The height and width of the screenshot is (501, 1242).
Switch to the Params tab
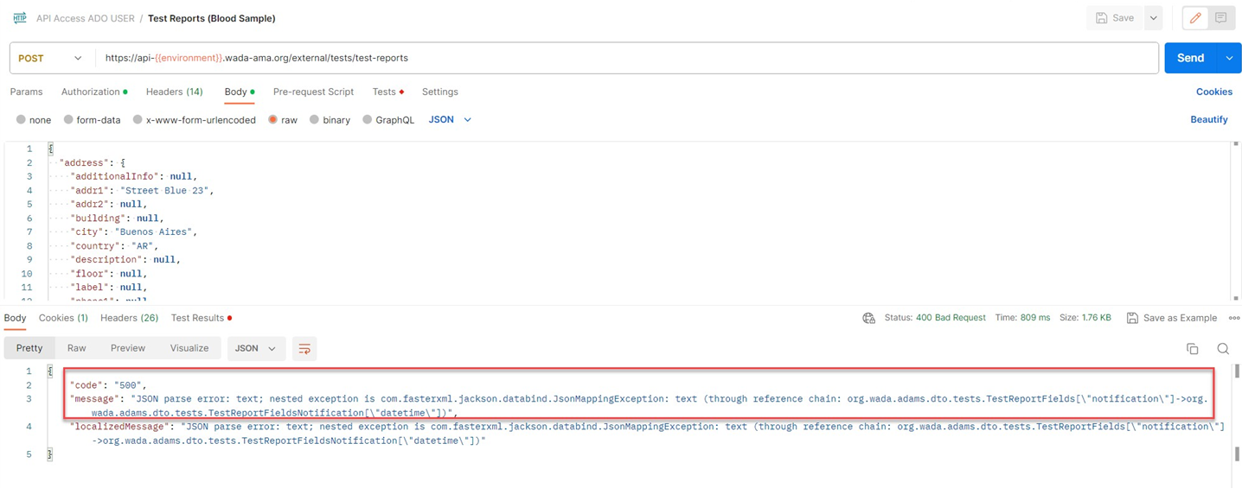point(26,92)
